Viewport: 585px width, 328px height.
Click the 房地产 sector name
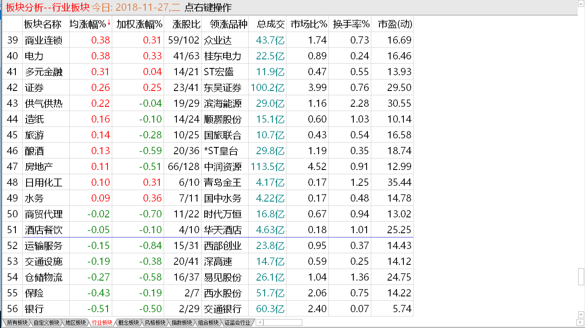click(39, 167)
